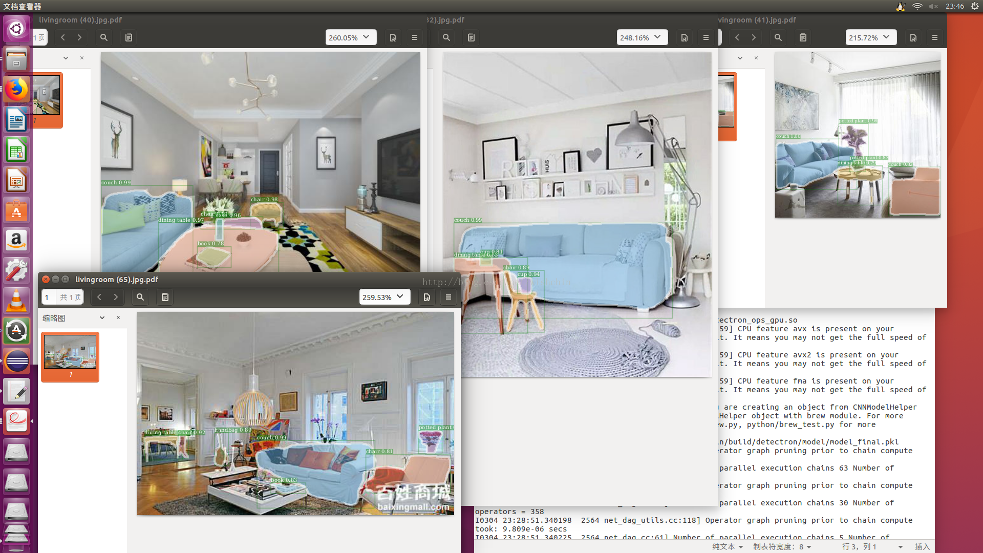Open the Ubuntu Dash launcher
Screen dimensions: 983x553
coord(16,29)
